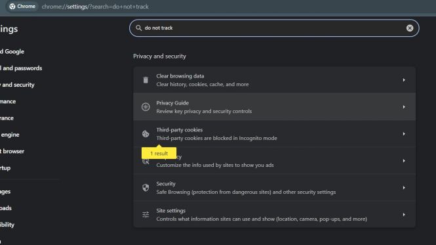
Task: Click the 'Safe Browsing' description text
Action: 246,192
